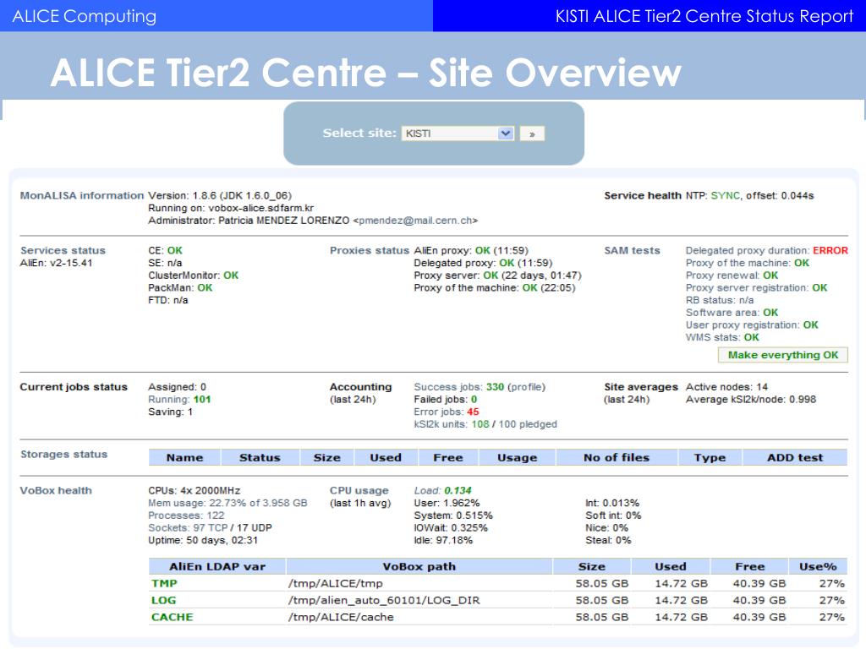The height and width of the screenshot is (649, 866).
Task: Open the Select site KISTI dropdown
Action: [x=458, y=134]
